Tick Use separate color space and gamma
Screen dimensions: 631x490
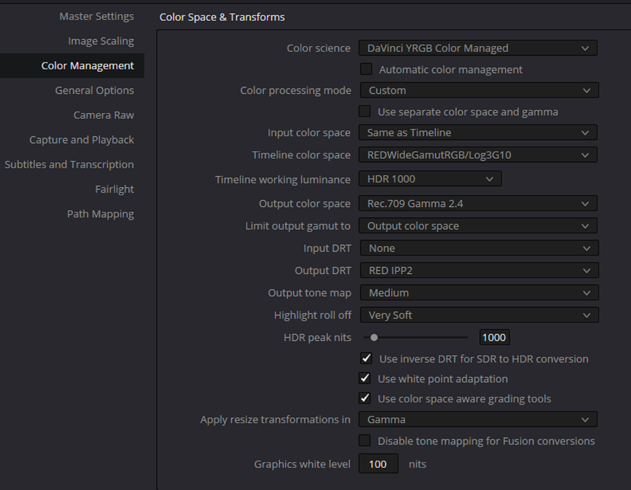365,111
